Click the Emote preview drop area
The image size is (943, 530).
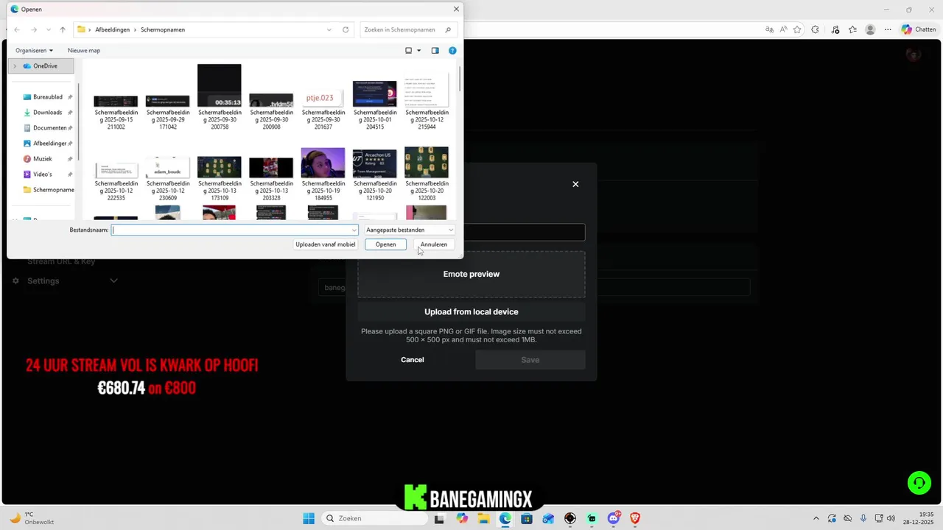click(471, 274)
